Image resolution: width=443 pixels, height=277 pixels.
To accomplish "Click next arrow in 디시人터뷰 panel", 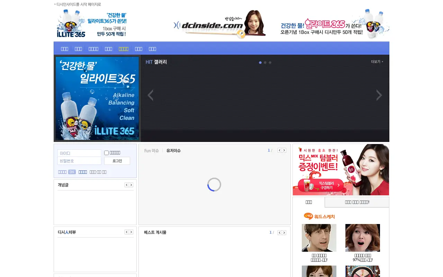I will [131, 232].
